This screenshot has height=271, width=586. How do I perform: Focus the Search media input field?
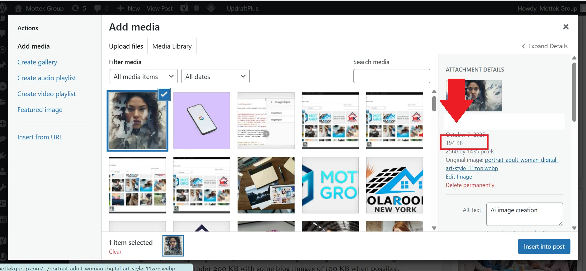click(392, 76)
